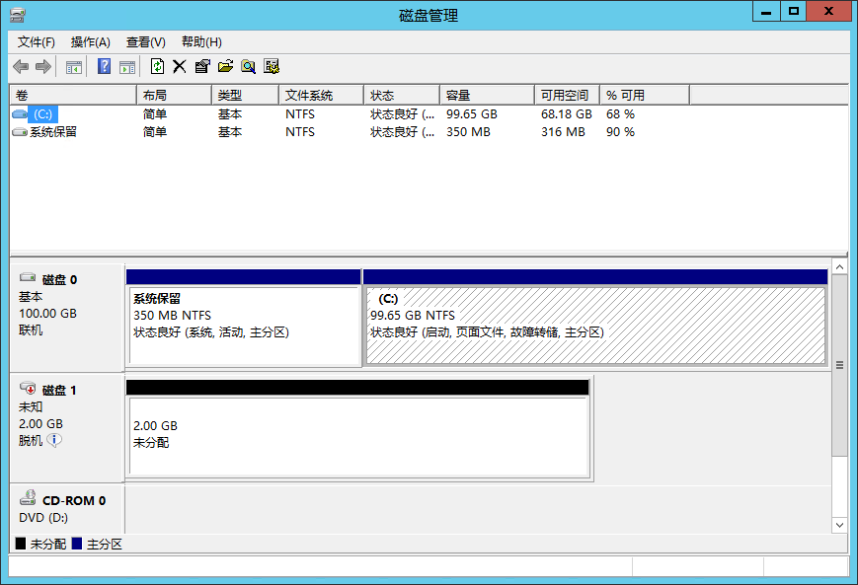Sort by the 可用空间 column header

pos(567,95)
